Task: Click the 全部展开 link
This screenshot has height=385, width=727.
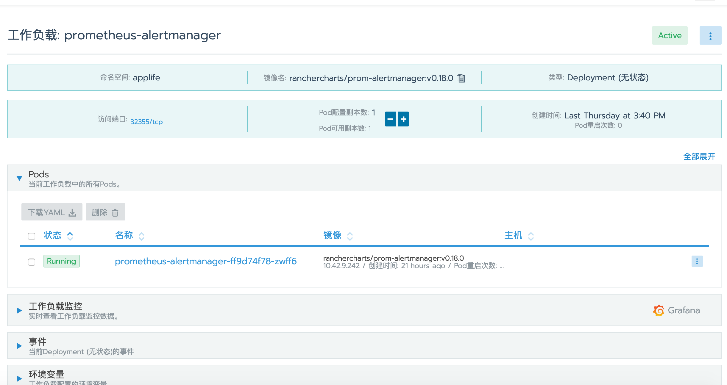Action: [x=699, y=156]
